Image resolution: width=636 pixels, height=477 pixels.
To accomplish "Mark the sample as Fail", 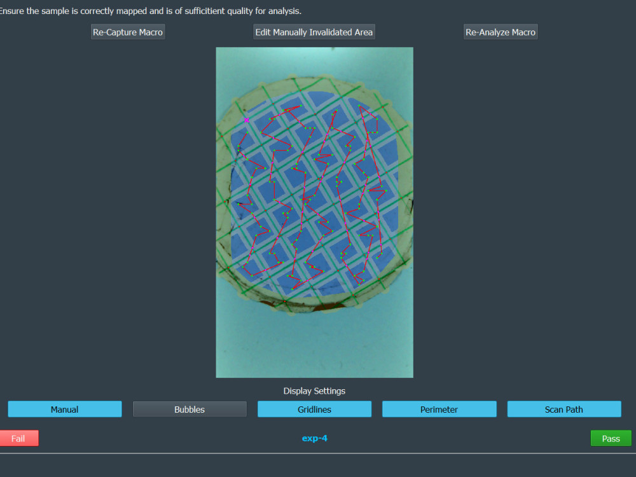I will coord(18,438).
